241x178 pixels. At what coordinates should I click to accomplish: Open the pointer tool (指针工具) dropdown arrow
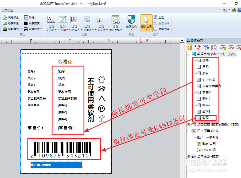click(146, 30)
